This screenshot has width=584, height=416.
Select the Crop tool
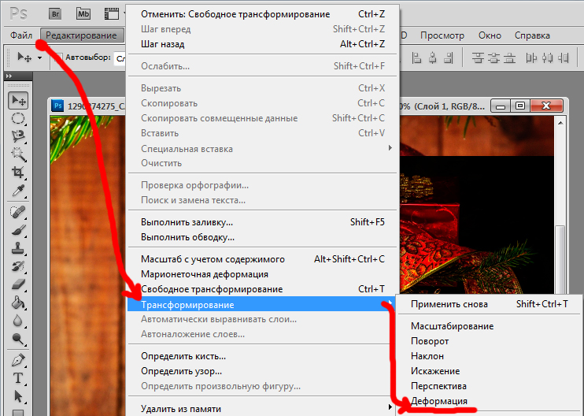point(18,173)
